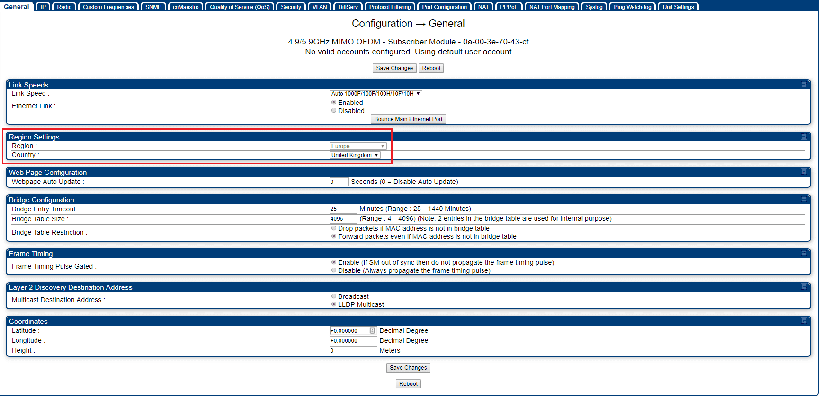The height and width of the screenshot is (400, 822).
Task: Collapse the Region Settings section icon
Action: [804, 137]
